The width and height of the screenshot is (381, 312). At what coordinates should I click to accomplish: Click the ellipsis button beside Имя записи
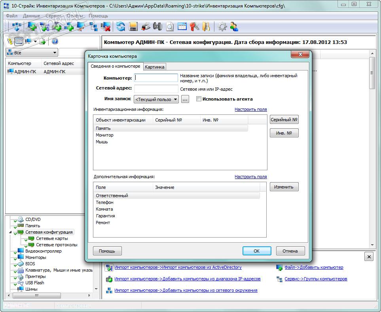click(185, 99)
